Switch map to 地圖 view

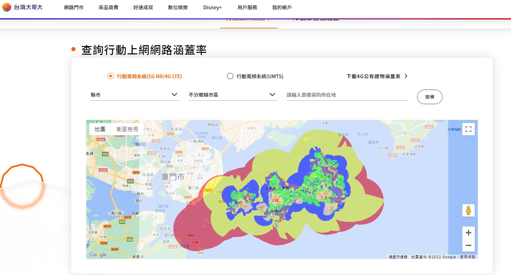(100, 129)
